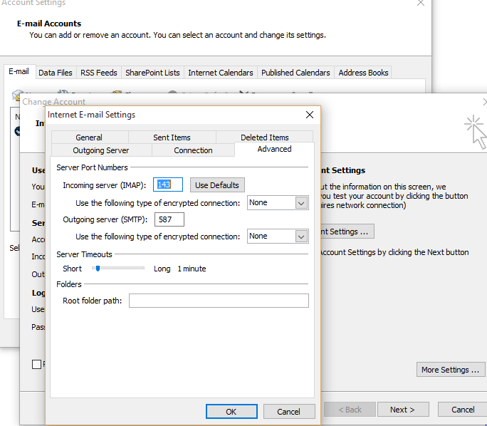This screenshot has height=426, width=487.
Task: Switch to Internet Calendars tab
Action: (x=221, y=73)
